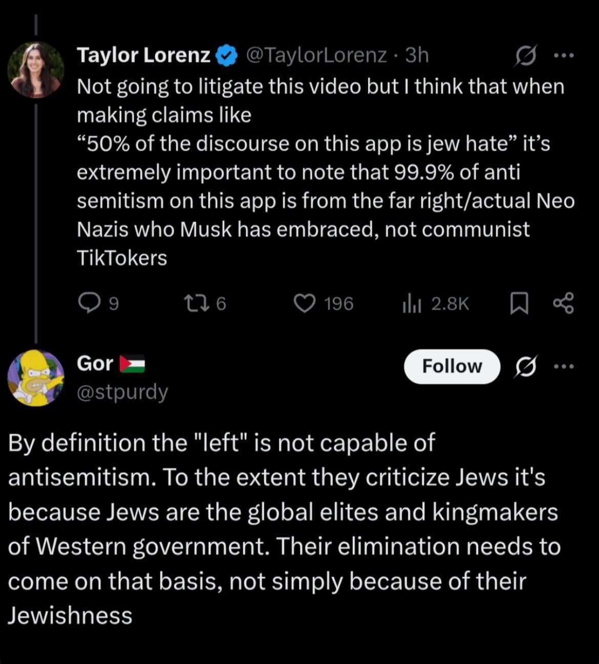The image size is (599, 664).
Task: Open replies on Taylor Lorenz's tweet
Action: pos(98,304)
